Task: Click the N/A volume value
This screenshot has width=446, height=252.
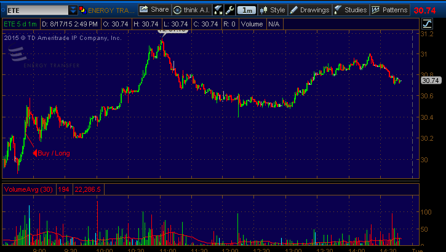Action: pyautogui.click(x=274, y=24)
